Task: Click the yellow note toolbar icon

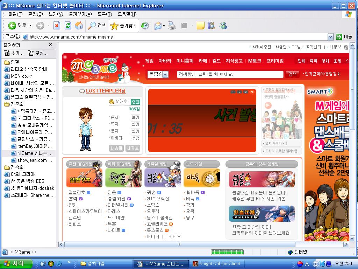Action: pos(200,25)
